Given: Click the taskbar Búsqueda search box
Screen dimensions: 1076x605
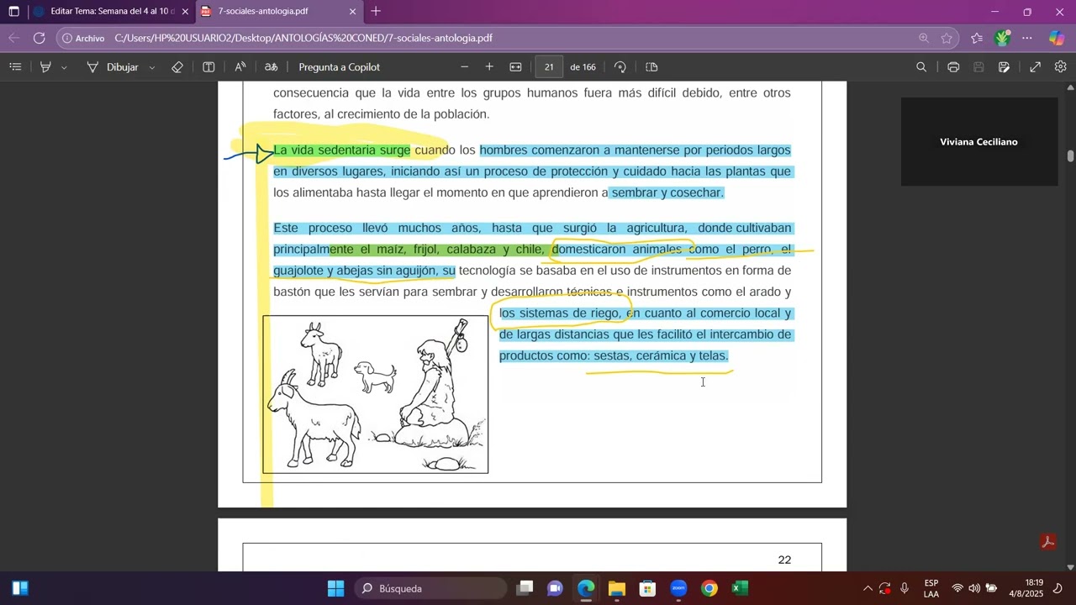Looking at the screenshot, I should tap(430, 588).
